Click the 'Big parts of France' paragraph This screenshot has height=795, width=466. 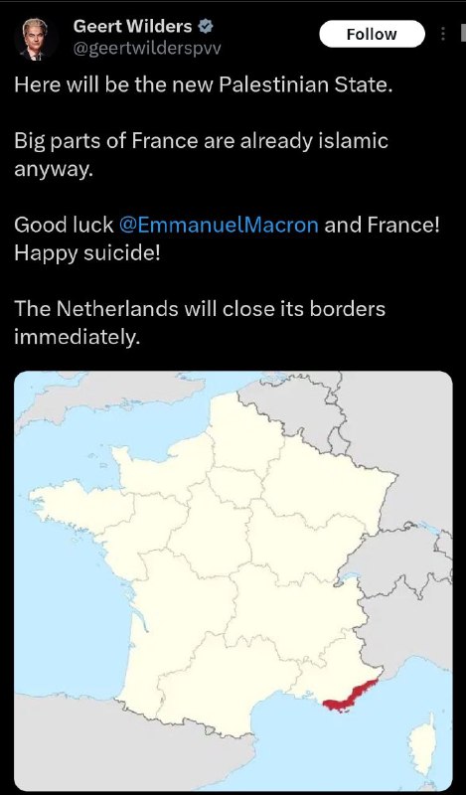tap(201, 155)
